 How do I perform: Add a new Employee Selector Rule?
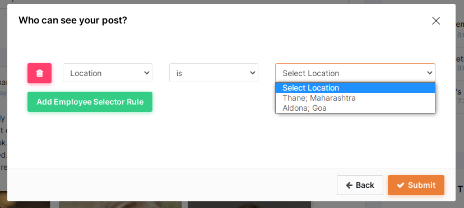pyautogui.click(x=90, y=102)
